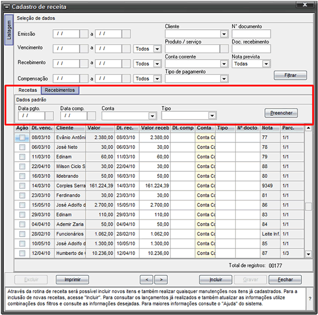Open the Vencimento end date calendar picker

[x=126, y=49]
